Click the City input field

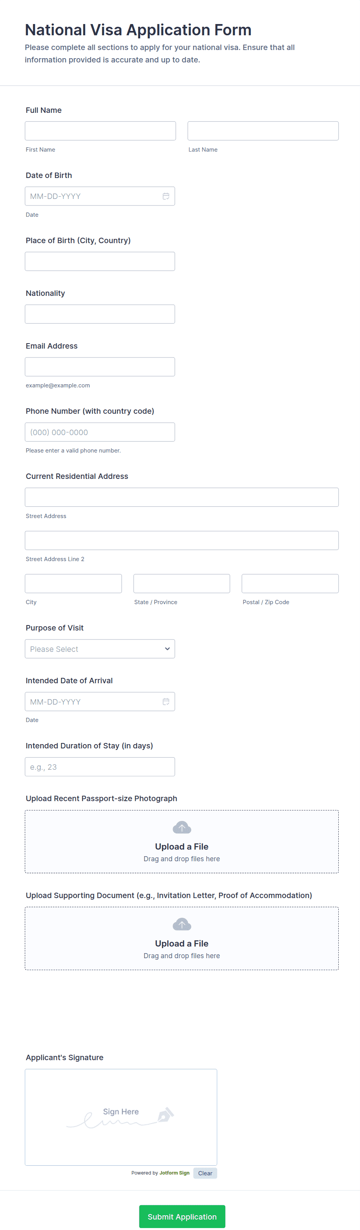(x=74, y=584)
